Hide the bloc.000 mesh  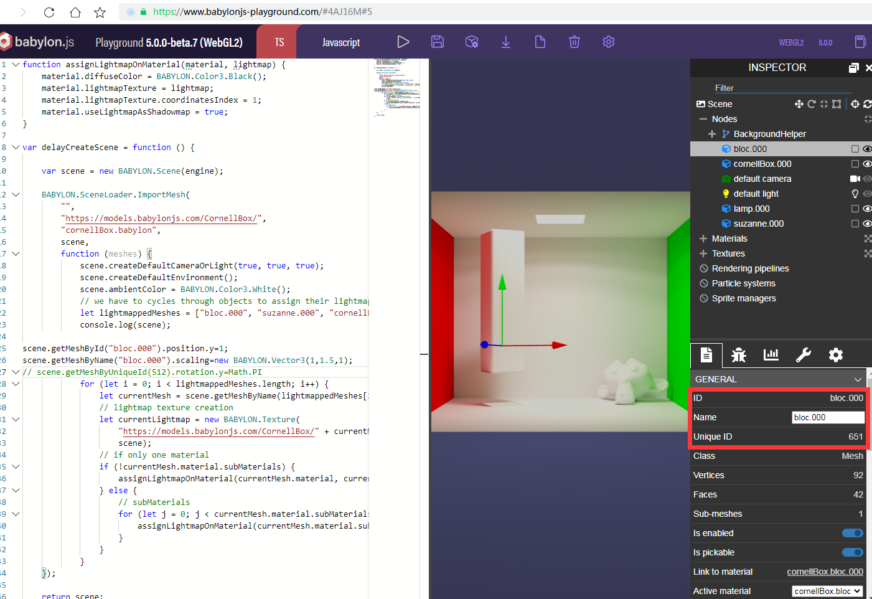point(867,149)
